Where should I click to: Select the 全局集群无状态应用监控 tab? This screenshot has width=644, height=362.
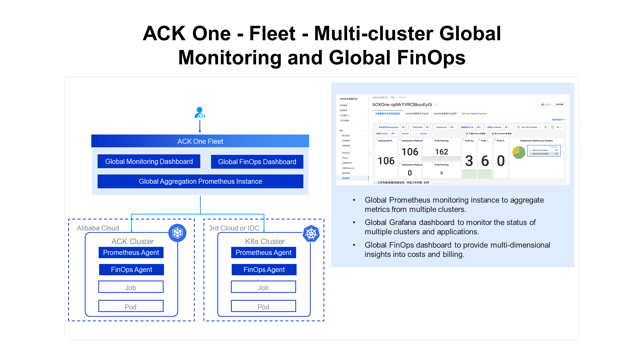387,114
